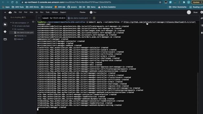Open the Source Control diamond icon

(x=5, y=32)
